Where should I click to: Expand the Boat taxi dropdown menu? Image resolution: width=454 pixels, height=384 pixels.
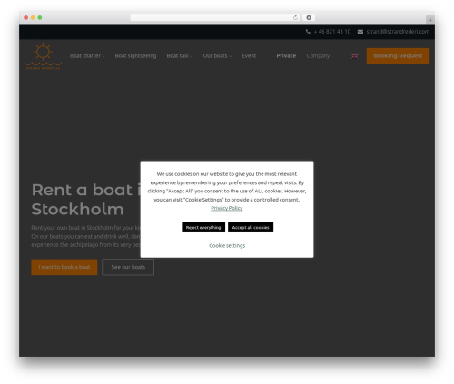tap(180, 56)
